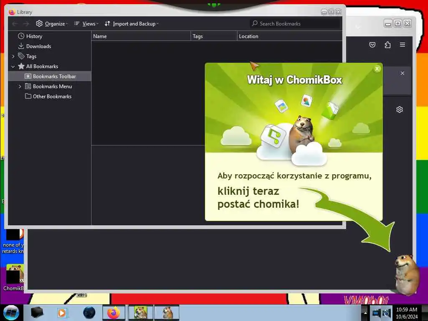
Task: Click the Organize gear icon
Action: pos(39,23)
